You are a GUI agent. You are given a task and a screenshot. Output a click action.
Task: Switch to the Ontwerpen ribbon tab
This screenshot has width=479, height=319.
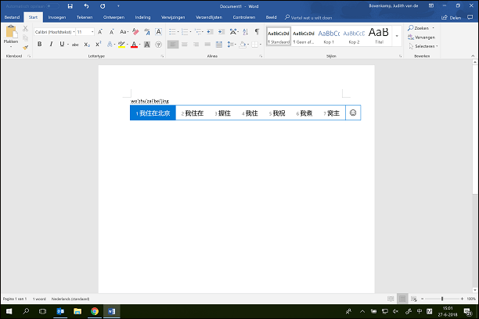click(x=113, y=16)
